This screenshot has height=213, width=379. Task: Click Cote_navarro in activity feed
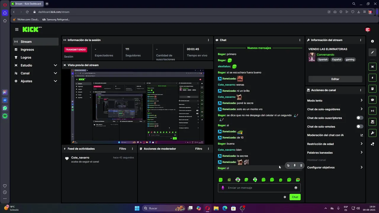click(x=80, y=158)
